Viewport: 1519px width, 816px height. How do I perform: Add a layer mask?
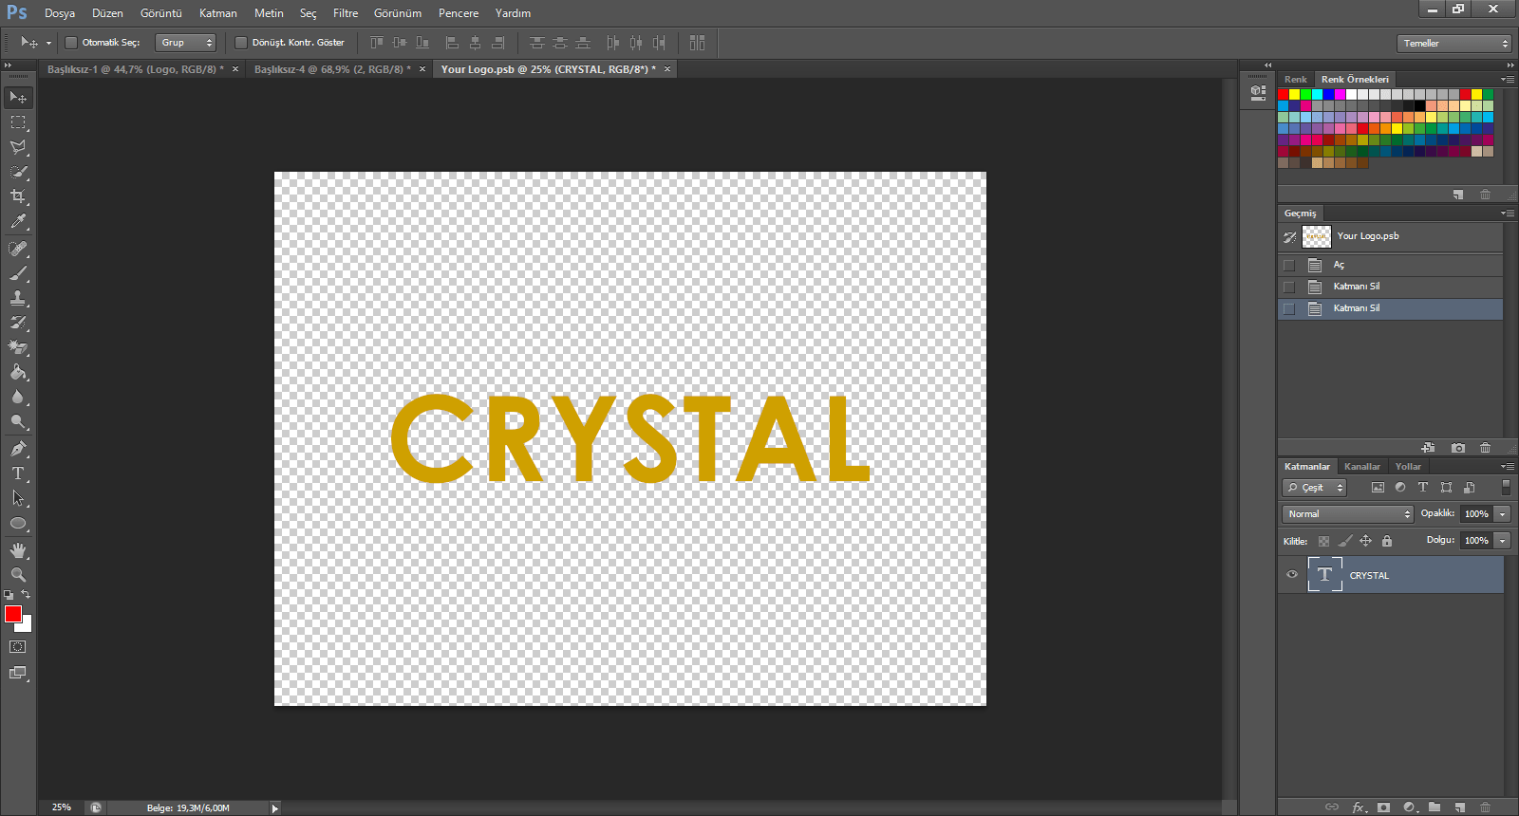click(x=1384, y=807)
